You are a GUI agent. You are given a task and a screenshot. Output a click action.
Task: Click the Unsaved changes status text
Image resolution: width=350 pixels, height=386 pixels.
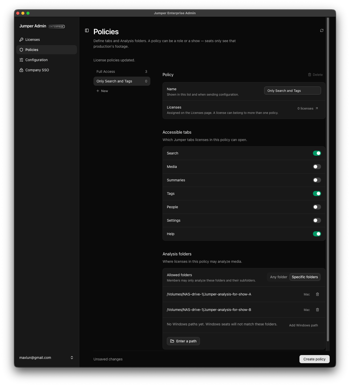108,359
